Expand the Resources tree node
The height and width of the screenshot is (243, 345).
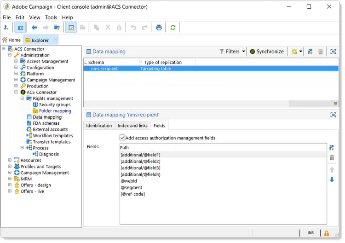(10, 160)
